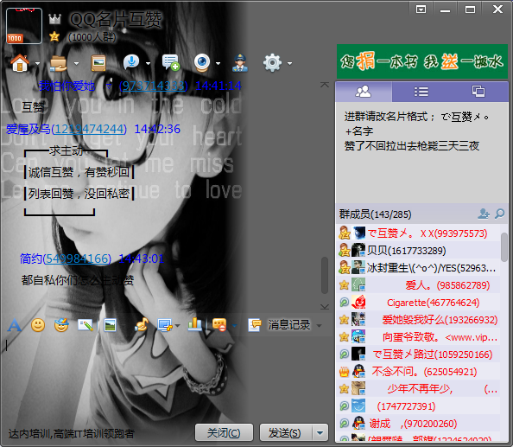Expand the message block dropdown arrow
513x447 pixels.
(x=234, y=325)
